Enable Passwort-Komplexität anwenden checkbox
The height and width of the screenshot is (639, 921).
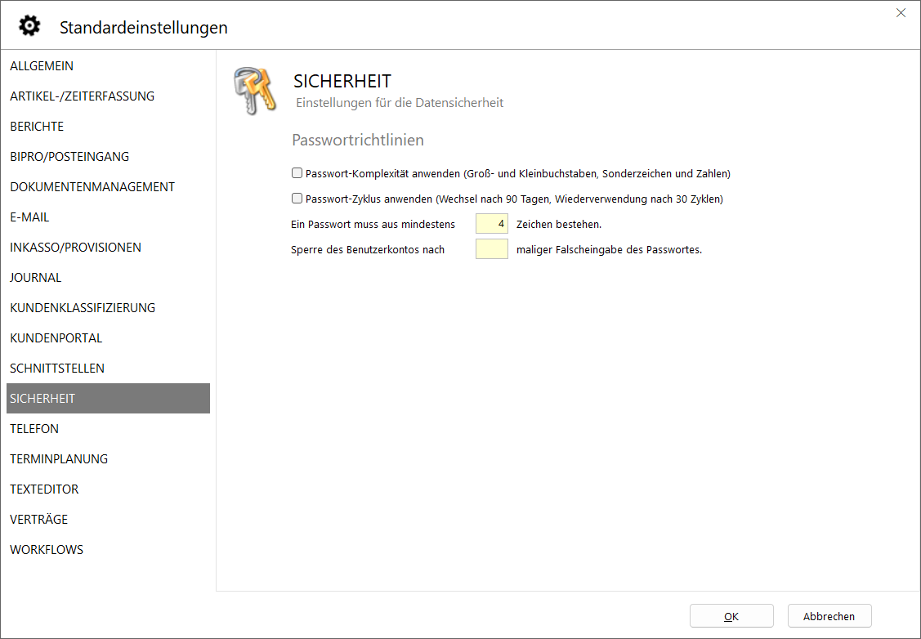(297, 173)
